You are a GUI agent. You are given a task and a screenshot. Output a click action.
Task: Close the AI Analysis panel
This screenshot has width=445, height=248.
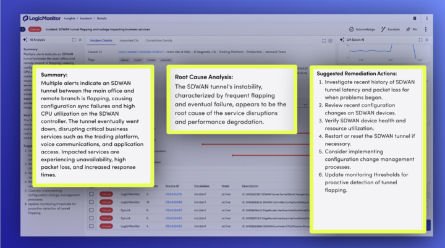coord(80,40)
